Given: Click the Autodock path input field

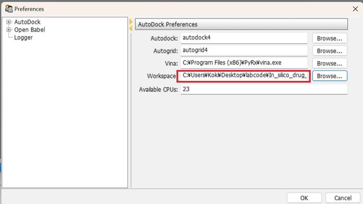Looking at the screenshot, I should (244, 38).
